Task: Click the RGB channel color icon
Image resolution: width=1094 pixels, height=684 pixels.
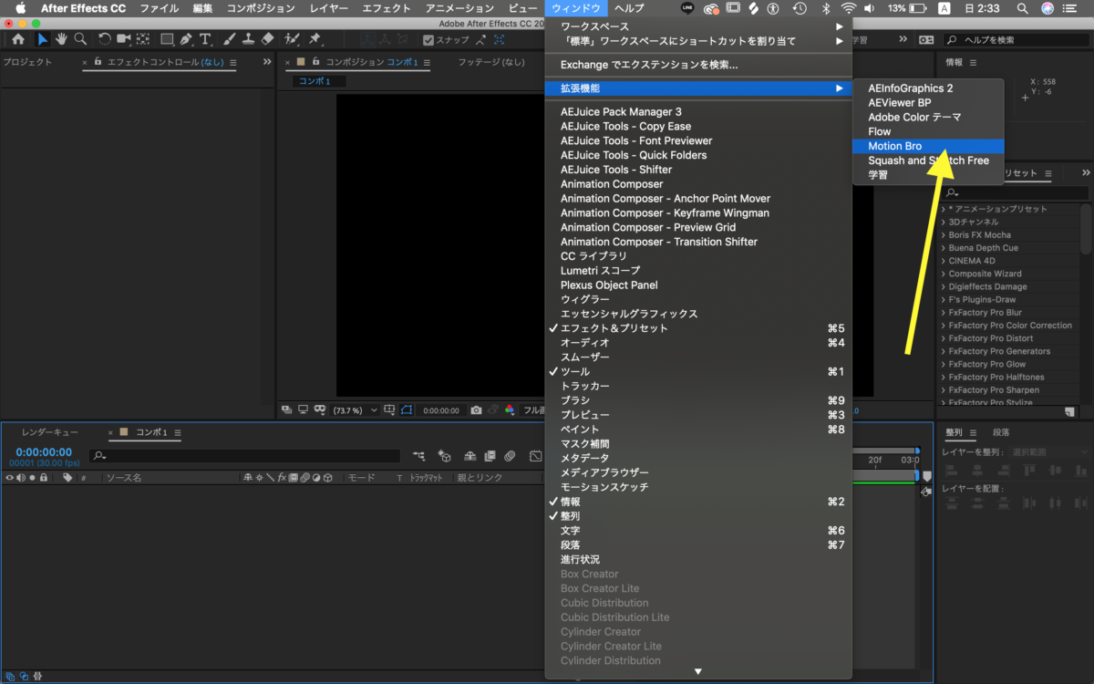Action: pyautogui.click(x=510, y=410)
